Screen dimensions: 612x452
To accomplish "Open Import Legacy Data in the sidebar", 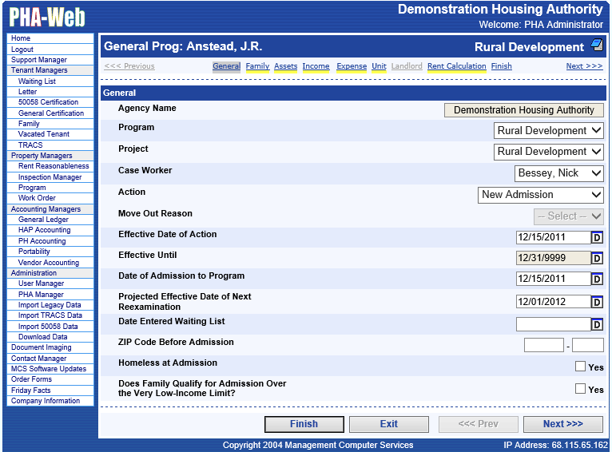I will click(x=50, y=305).
